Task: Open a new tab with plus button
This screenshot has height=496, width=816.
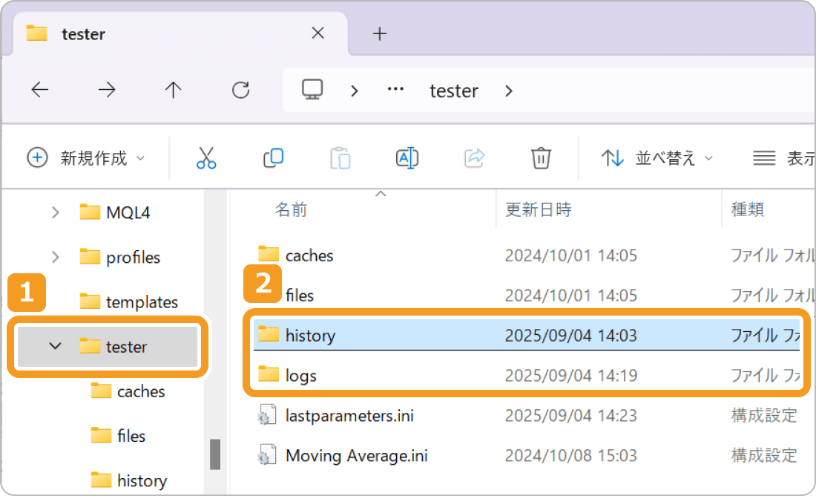Action: (380, 33)
